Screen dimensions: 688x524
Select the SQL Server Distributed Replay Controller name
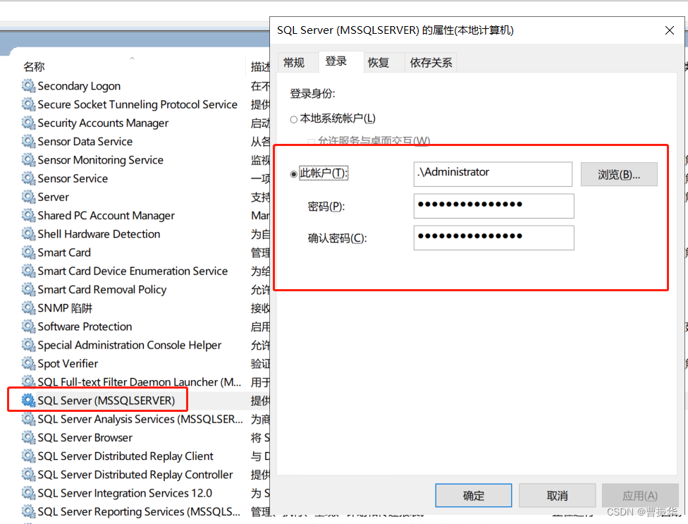pyautogui.click(x=135, y=475)
